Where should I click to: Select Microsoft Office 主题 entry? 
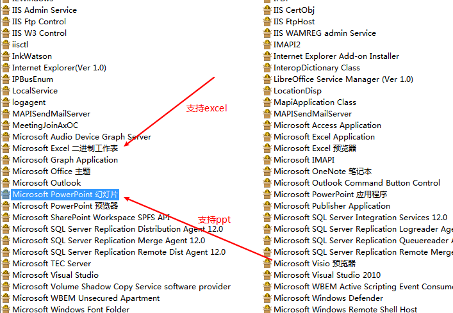(x=51, y=172)
